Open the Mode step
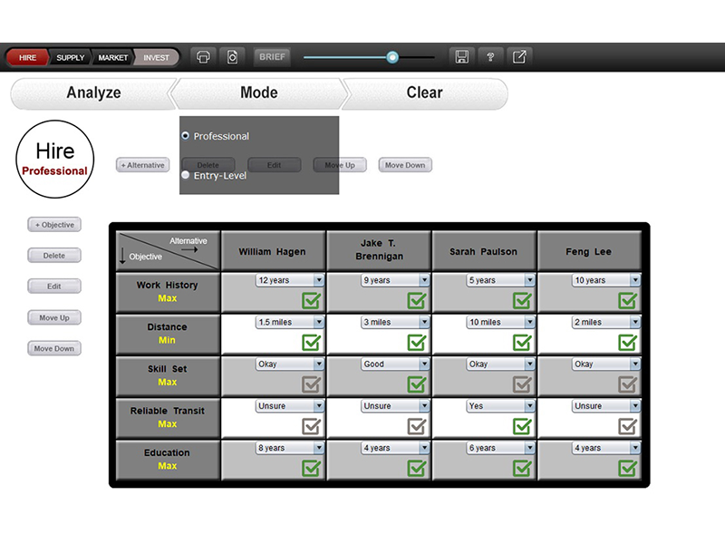This screenshot has width=725, height=544. point(259,93)
